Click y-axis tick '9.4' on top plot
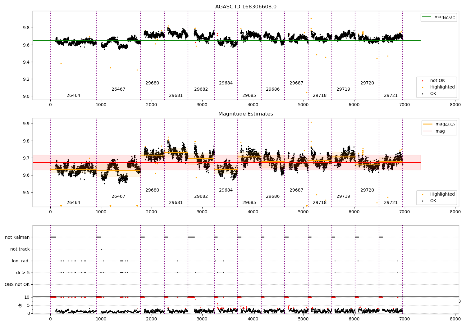 [27, 62]
